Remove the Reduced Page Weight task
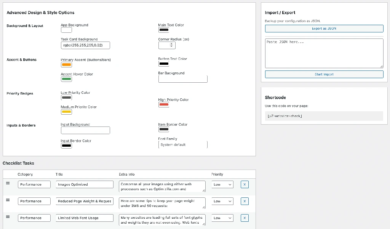Viewport: 390px width, 229px height. [x=245, y=201]
